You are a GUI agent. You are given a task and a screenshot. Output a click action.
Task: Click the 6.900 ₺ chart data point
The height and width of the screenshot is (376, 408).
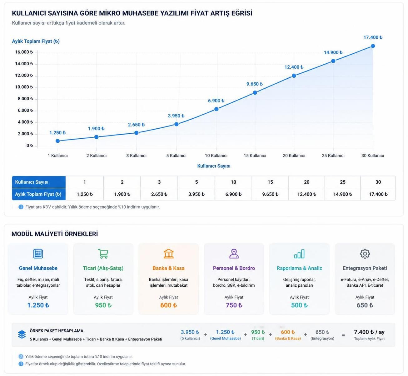pos(216,109)
